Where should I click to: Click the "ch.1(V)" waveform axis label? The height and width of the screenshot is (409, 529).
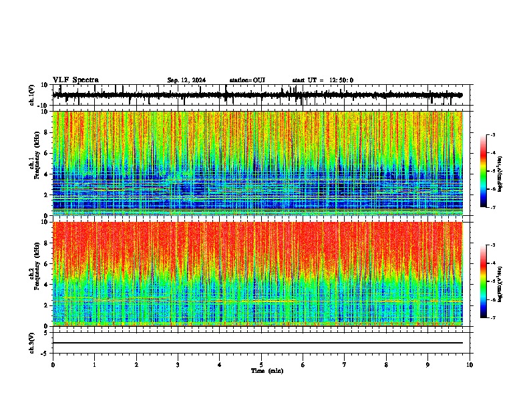tap(32, 95)
